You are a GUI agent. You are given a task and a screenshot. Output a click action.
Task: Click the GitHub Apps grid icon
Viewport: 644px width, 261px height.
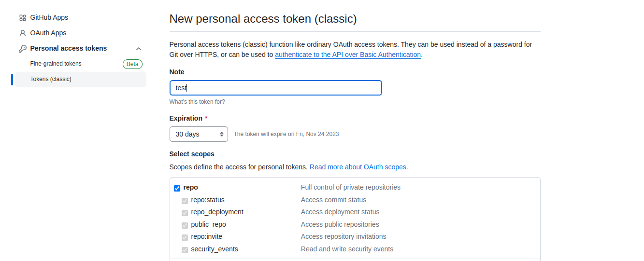(x=23, y=18)
